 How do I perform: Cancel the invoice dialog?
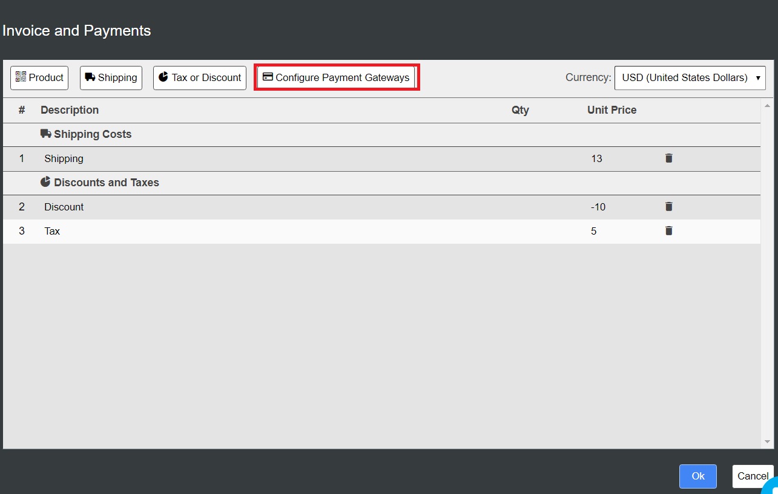click(x=753, y=476)
